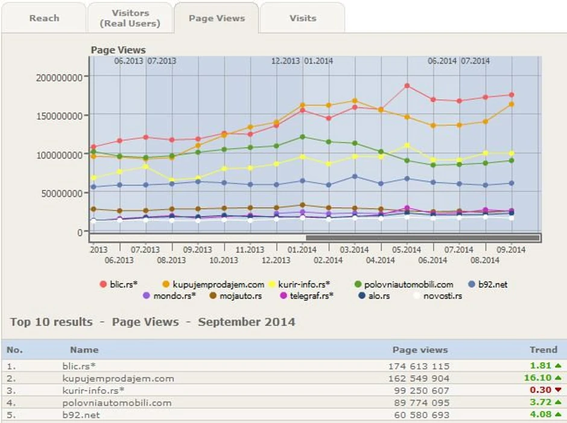Click the mojauto.rs brown legend dot
This screenshot has width=567, height=423.
213,296
